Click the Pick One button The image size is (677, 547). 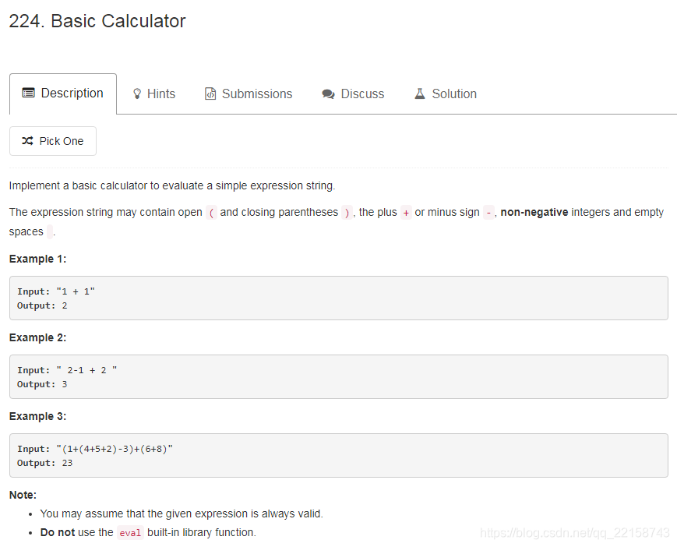click(x=53, y=141)
